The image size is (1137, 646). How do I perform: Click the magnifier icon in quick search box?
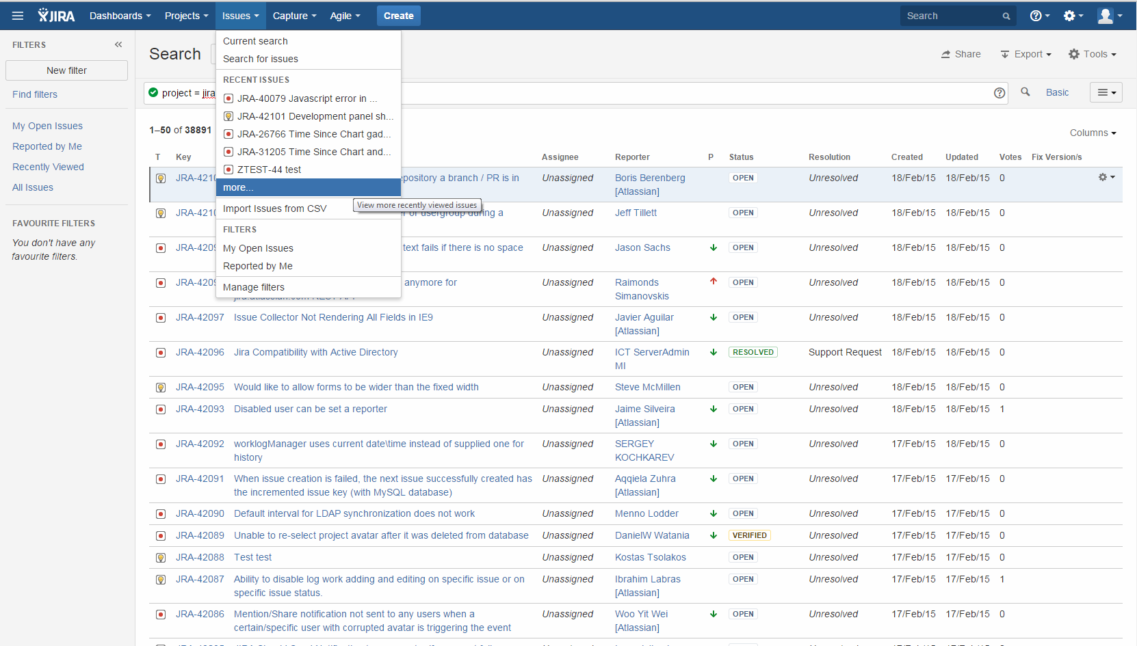pyautogui.click(x=1006, y=16)
